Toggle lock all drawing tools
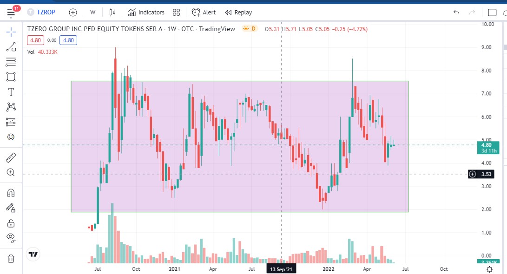This screenshot has height=274, width=507. tap(11, 223)
